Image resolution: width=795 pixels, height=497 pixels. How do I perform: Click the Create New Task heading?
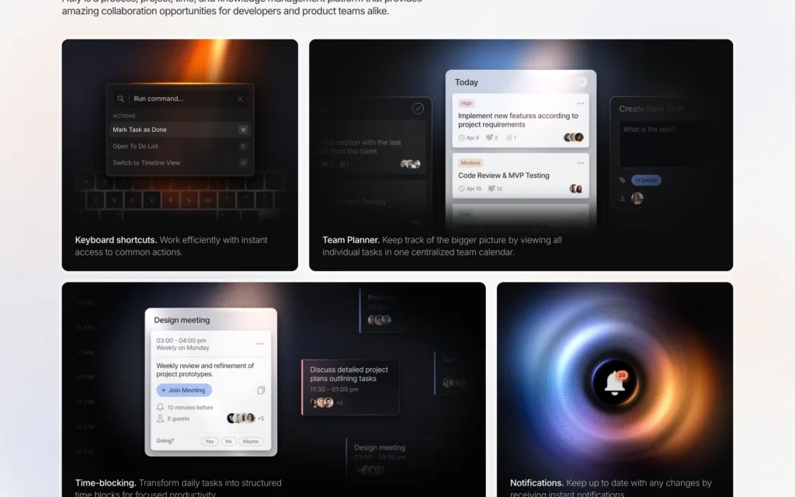[651, 109]
